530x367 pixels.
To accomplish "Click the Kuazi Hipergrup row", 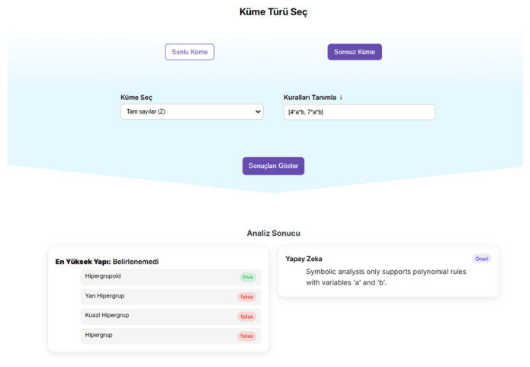I will click(x=171, y=317).
